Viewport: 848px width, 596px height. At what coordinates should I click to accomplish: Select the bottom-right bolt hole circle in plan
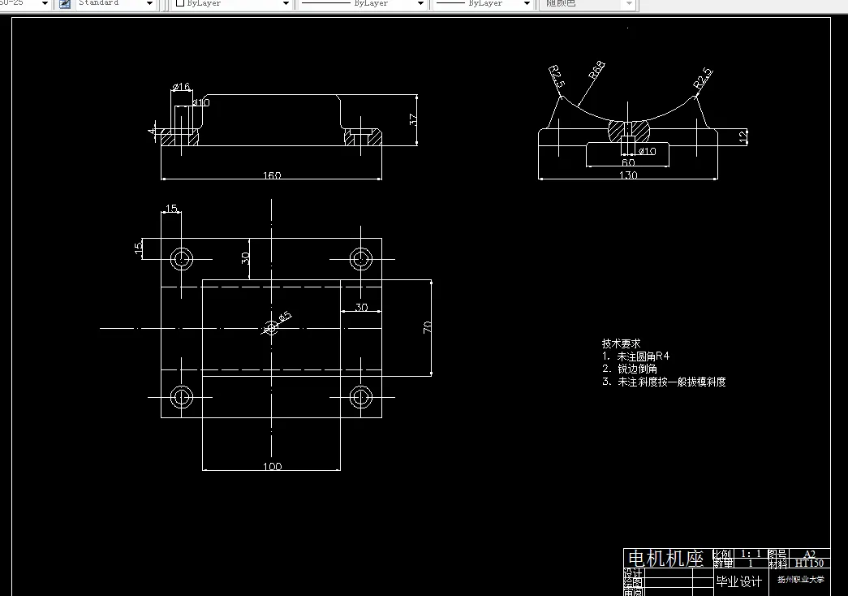[x=361, y=397]
